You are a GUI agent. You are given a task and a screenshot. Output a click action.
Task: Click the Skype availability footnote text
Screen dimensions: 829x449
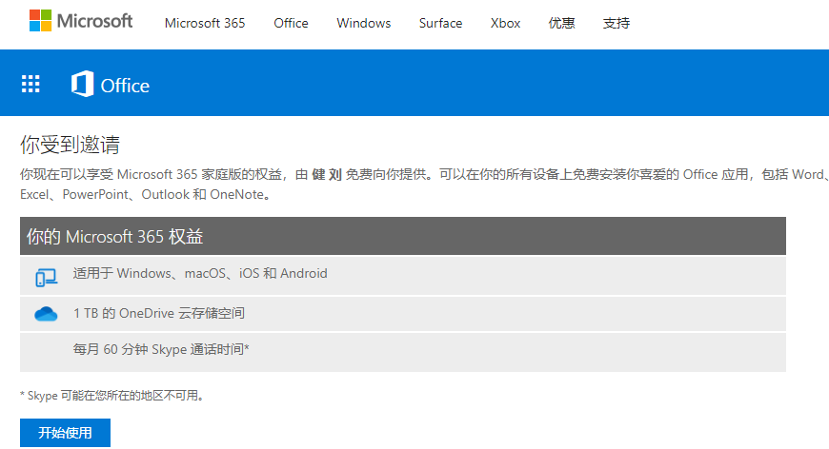point(111,395)
